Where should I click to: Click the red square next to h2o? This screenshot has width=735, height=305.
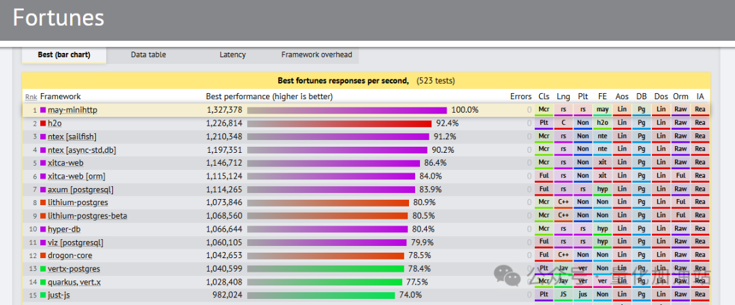pos(43,124)
